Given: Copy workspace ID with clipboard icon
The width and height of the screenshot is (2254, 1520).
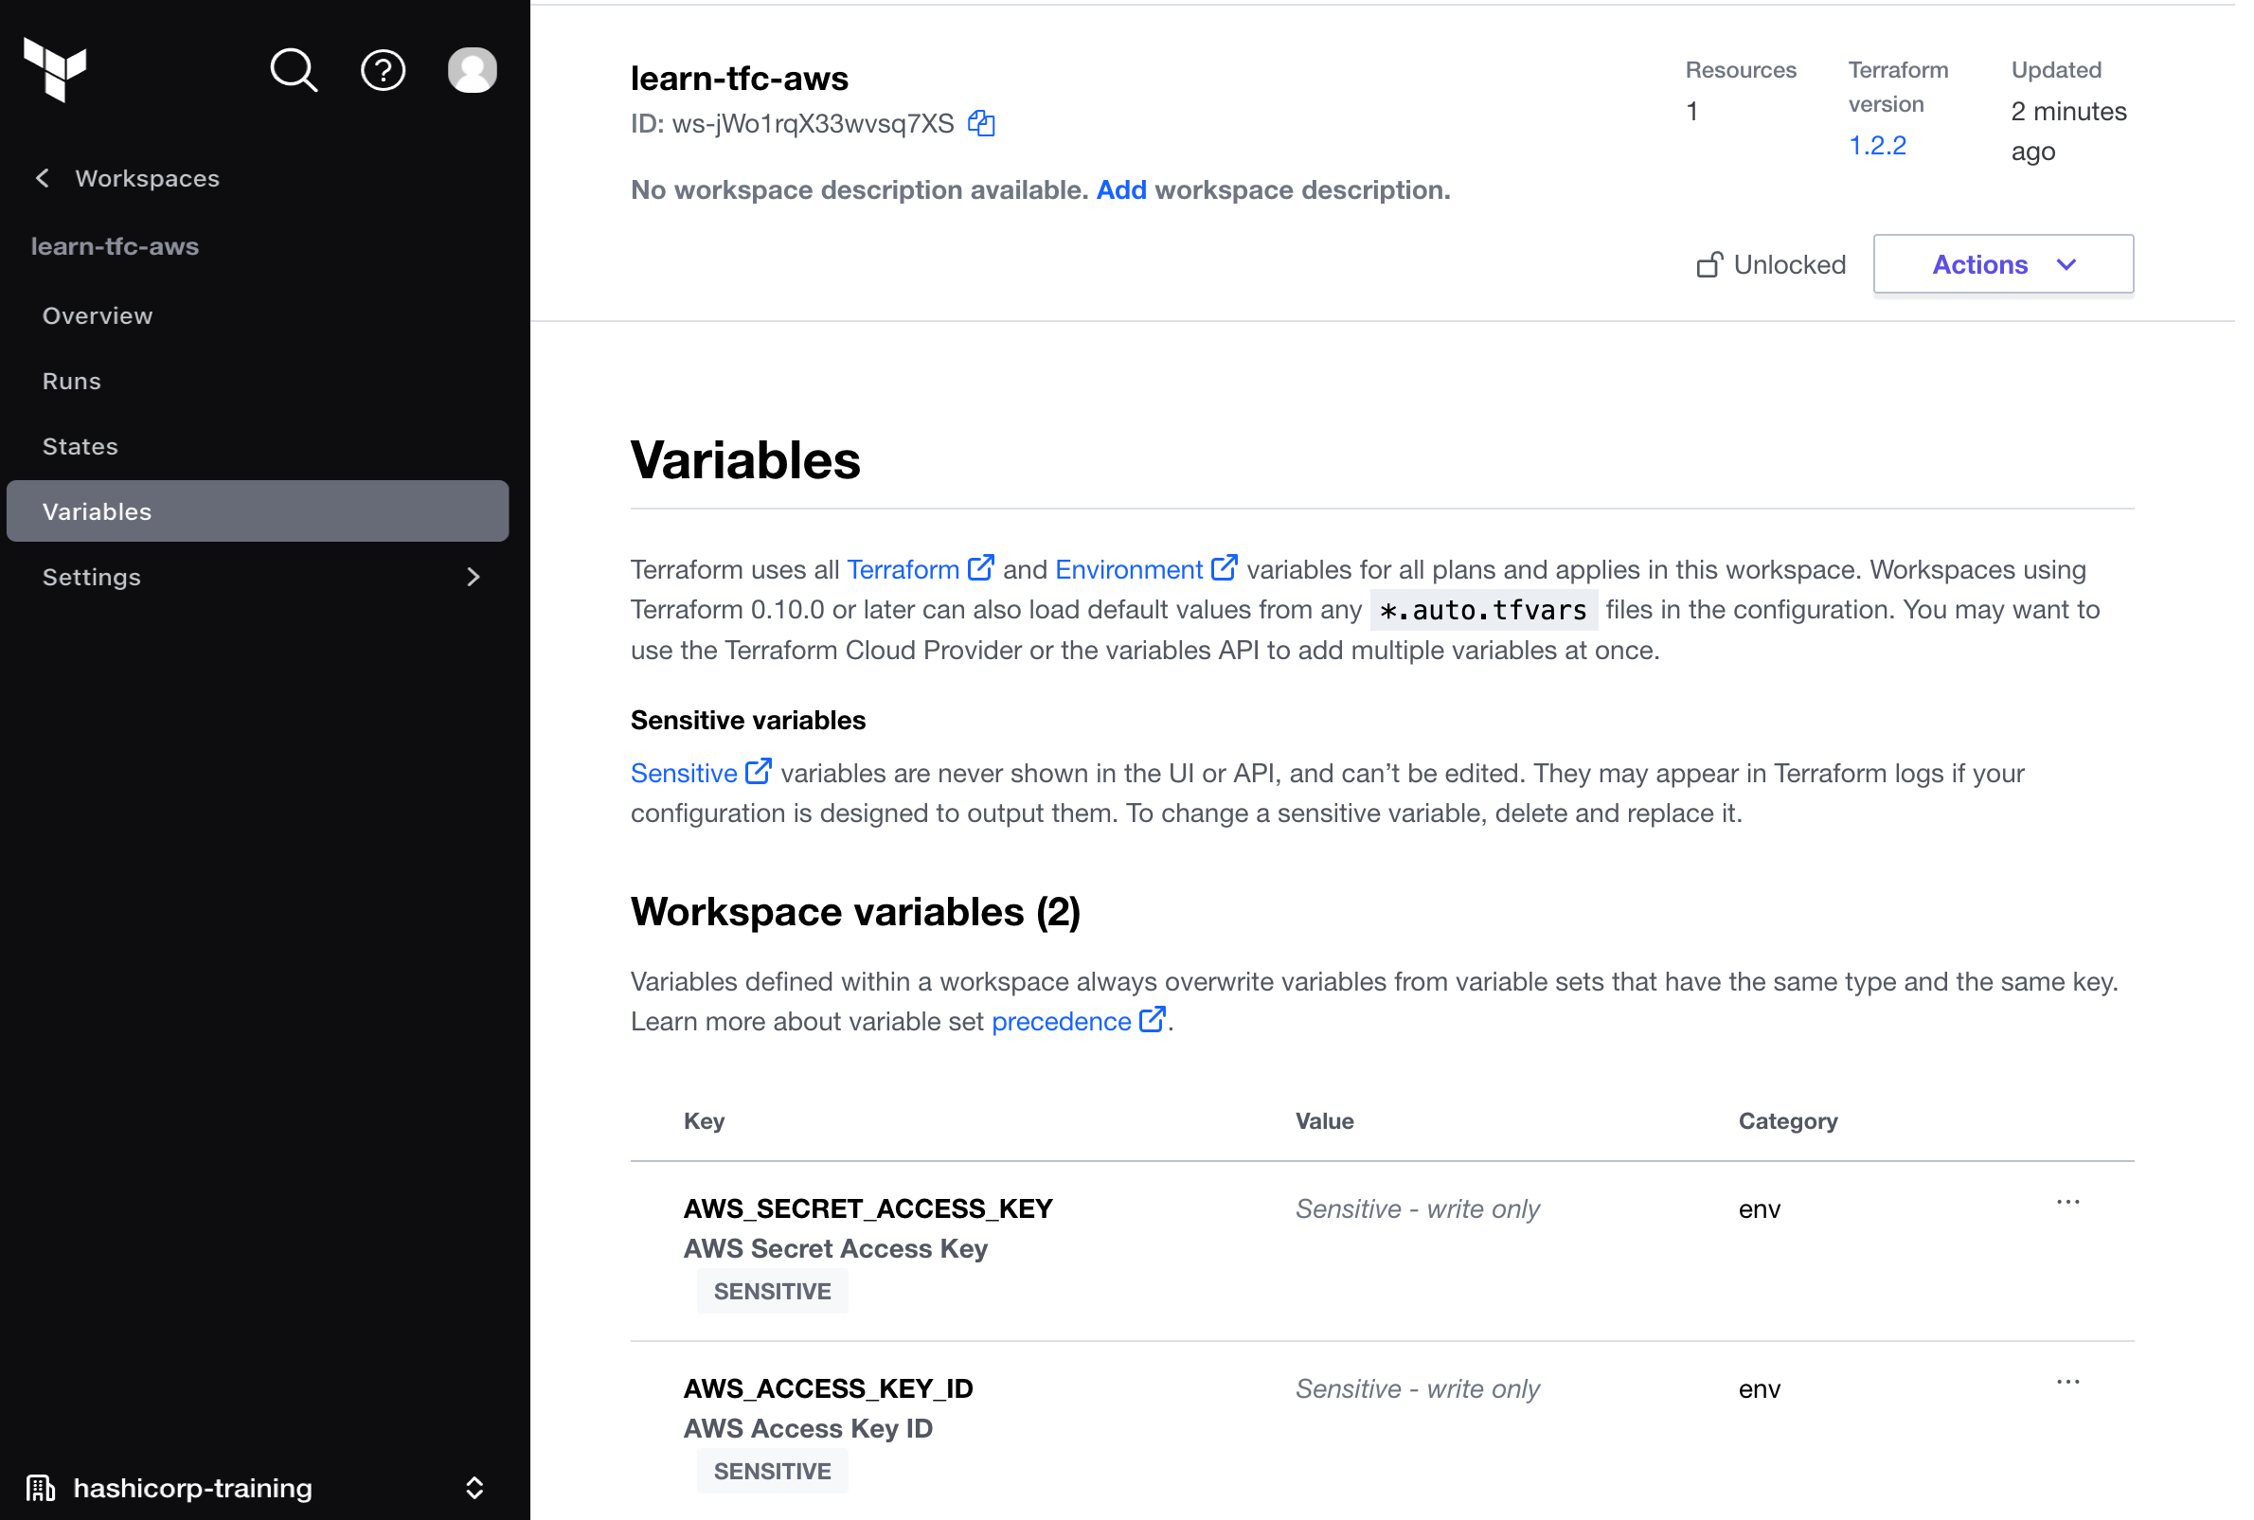Looking at the screenshot, I should (981, 123).
